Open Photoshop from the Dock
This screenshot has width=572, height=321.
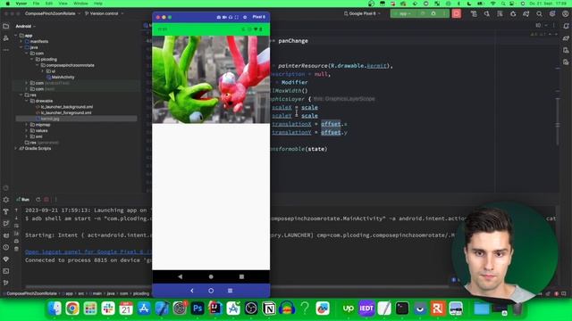click(198, 309)
